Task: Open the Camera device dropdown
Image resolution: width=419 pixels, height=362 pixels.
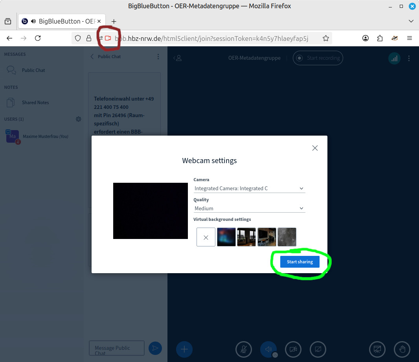Action: pyautogui.click(x=249, y=189)
